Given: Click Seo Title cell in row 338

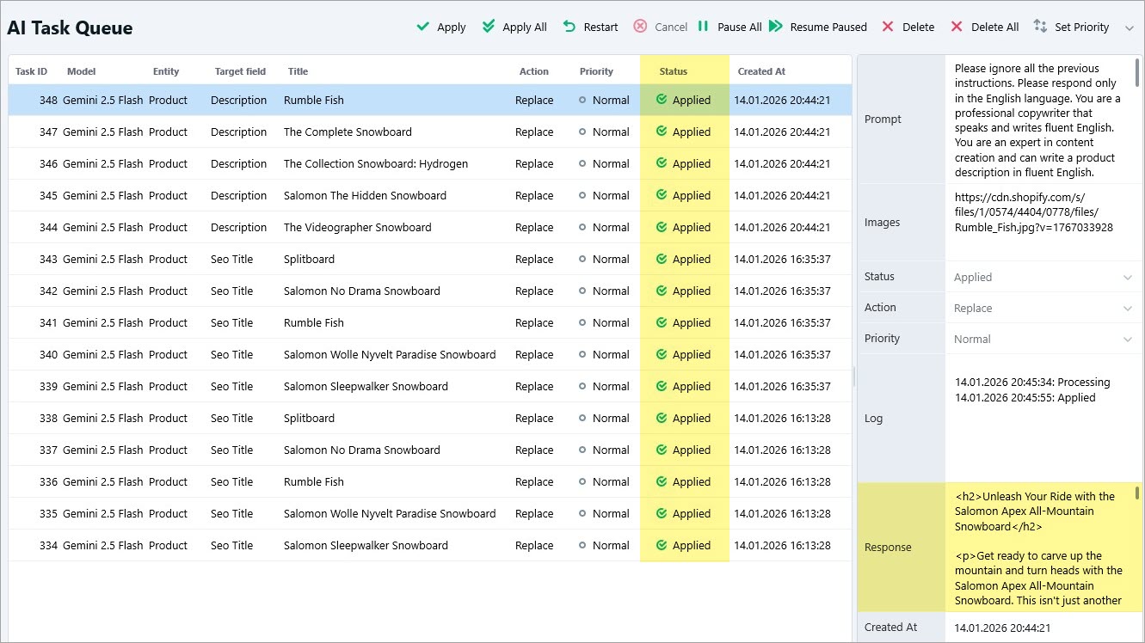Looking at the screenshot, I should pyautogui.click(x=231, y=418).
